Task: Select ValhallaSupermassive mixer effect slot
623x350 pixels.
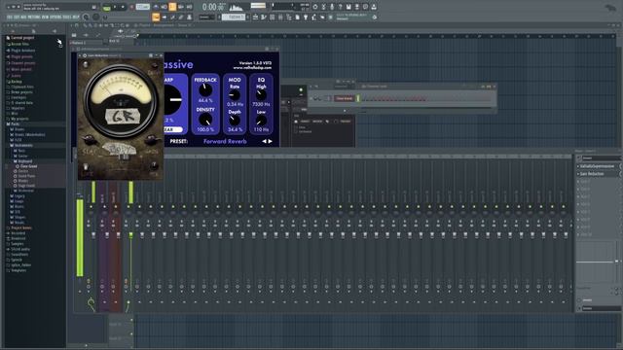Action: pos(597,166)
